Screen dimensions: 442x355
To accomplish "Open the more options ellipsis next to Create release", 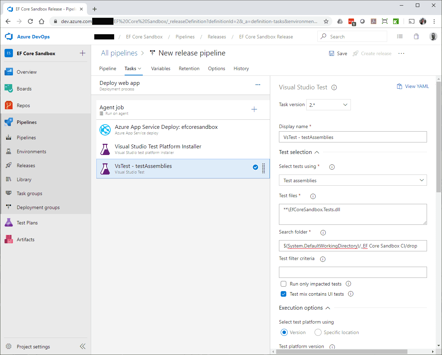I will coord(401,53).
